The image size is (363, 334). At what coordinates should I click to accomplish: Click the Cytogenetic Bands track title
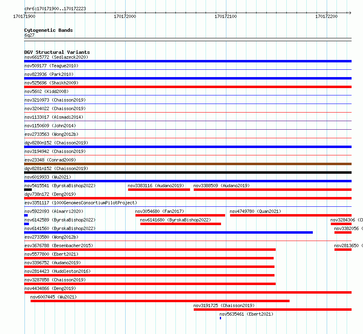point(49,30)
